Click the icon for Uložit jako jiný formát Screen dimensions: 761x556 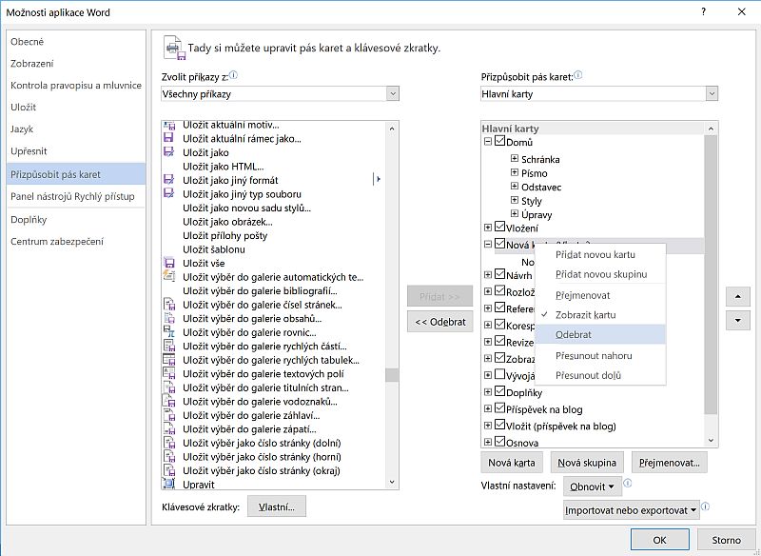pos(169,180)
